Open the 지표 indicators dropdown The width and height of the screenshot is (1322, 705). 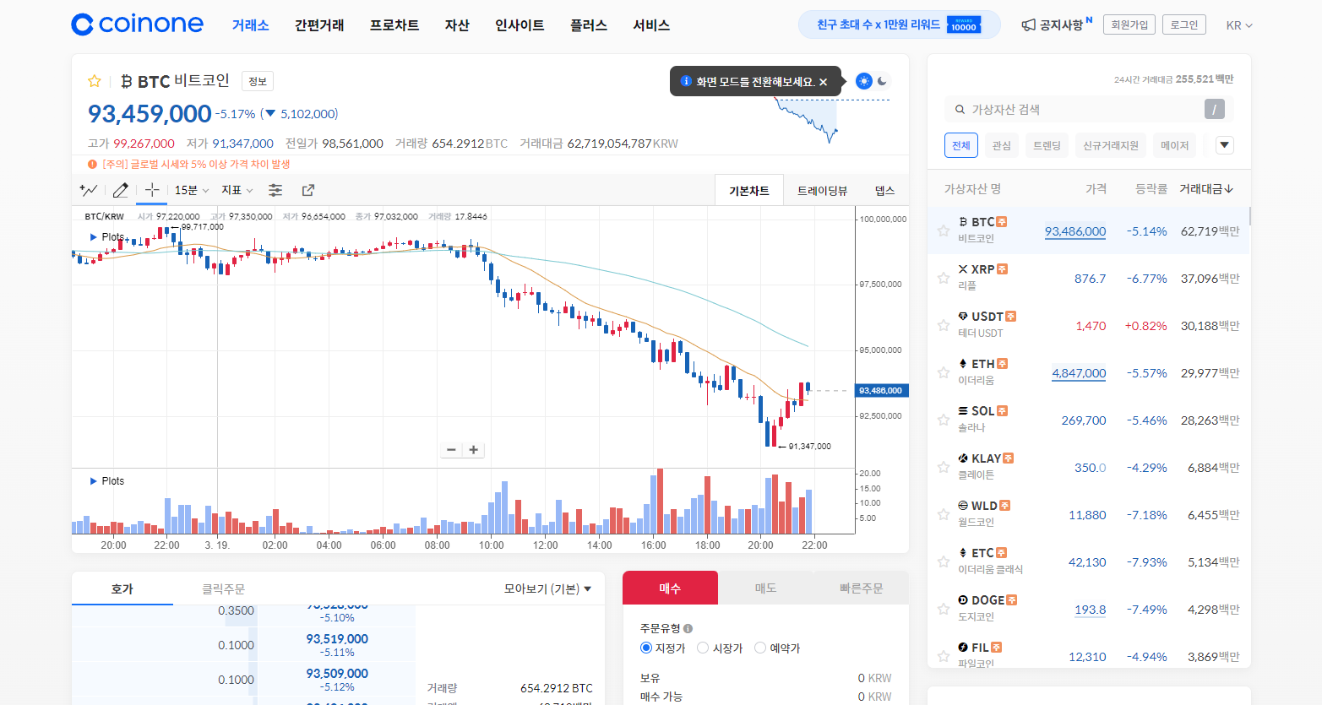(x=237, y=190)
